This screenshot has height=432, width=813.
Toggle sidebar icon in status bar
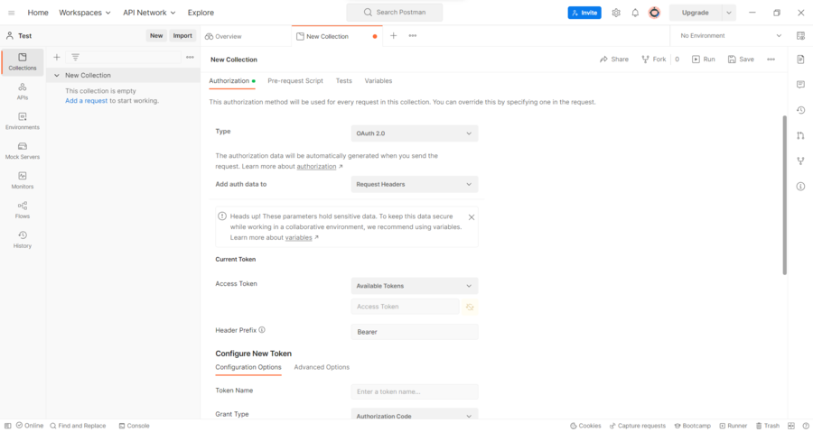[x=7, y=426]
